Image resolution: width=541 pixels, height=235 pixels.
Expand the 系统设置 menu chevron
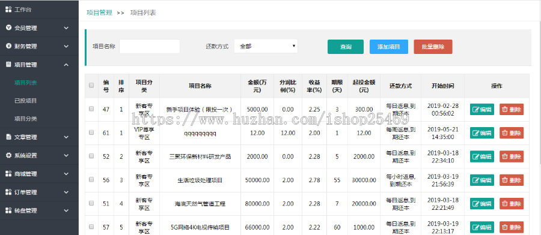66,155
